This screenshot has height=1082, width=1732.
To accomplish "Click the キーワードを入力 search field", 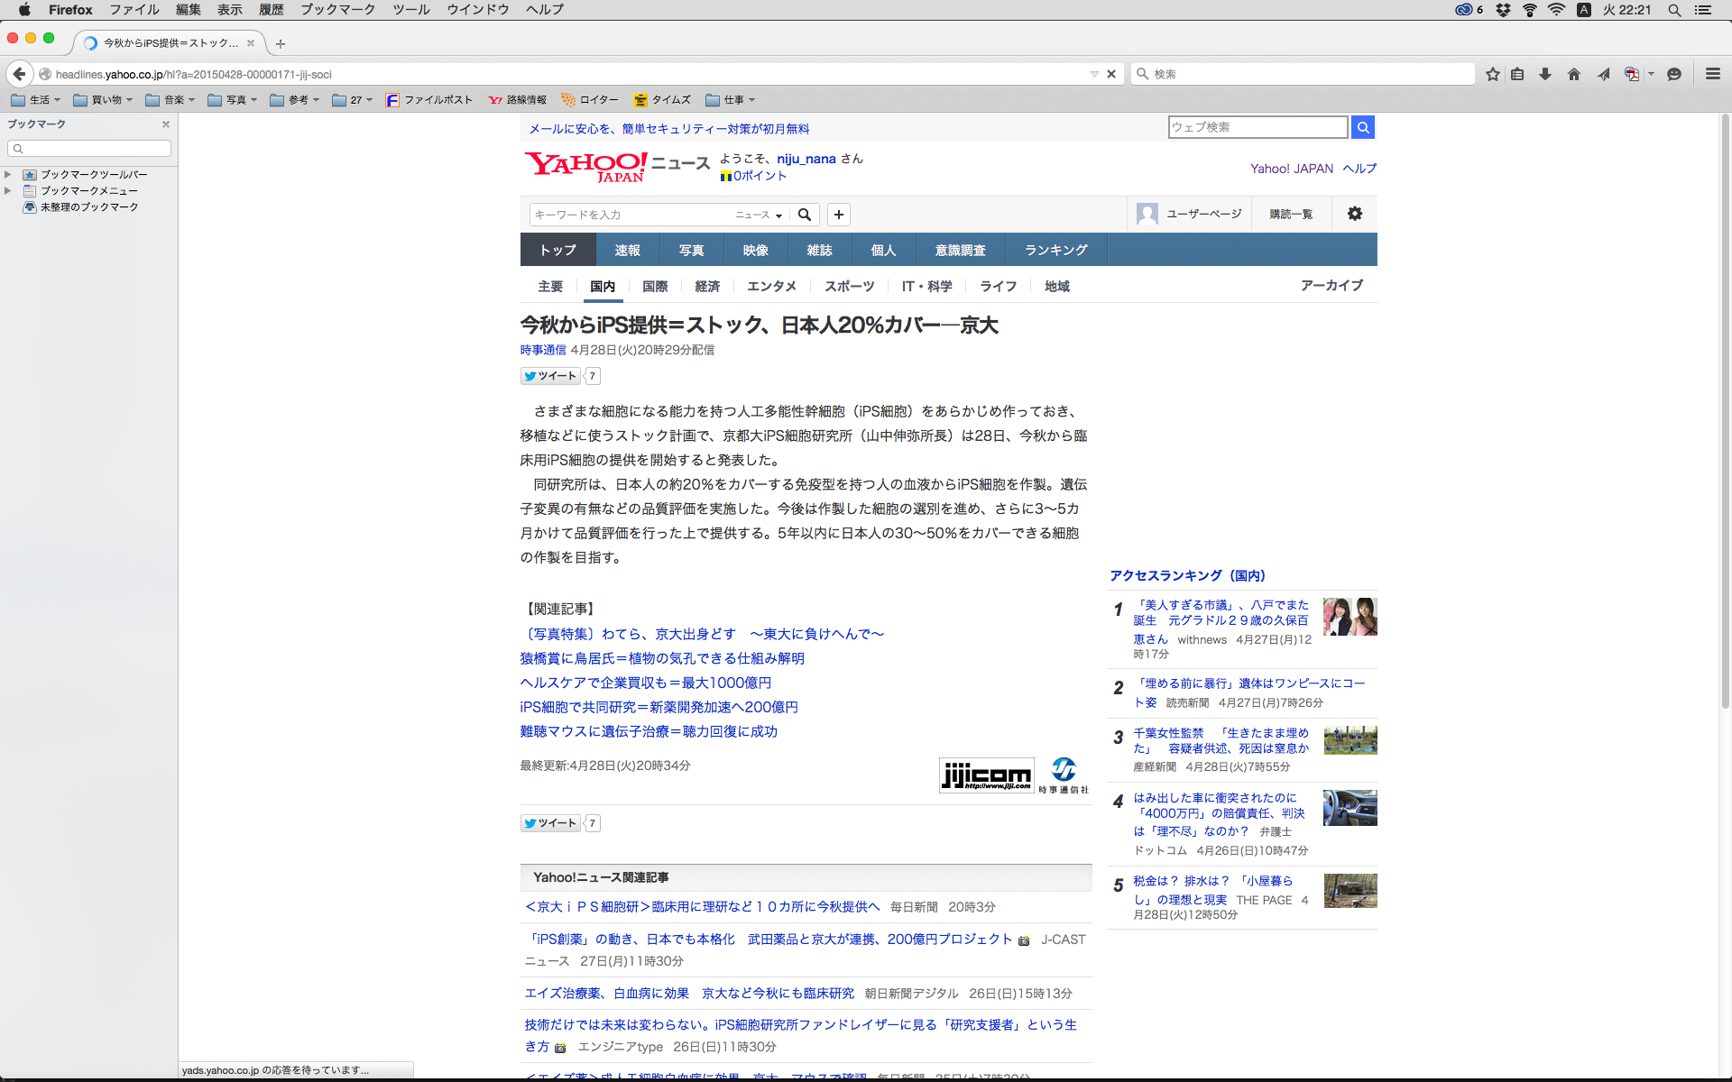I will tap(631, 215).
